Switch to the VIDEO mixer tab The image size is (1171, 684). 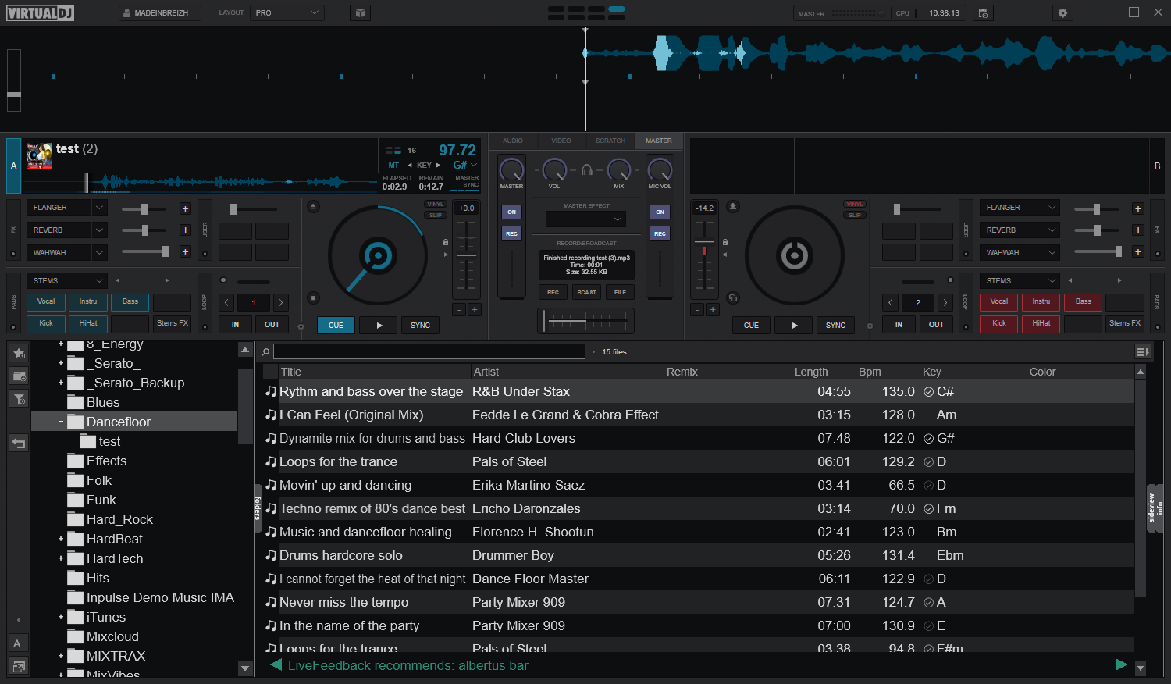click(x=561, y=141)
